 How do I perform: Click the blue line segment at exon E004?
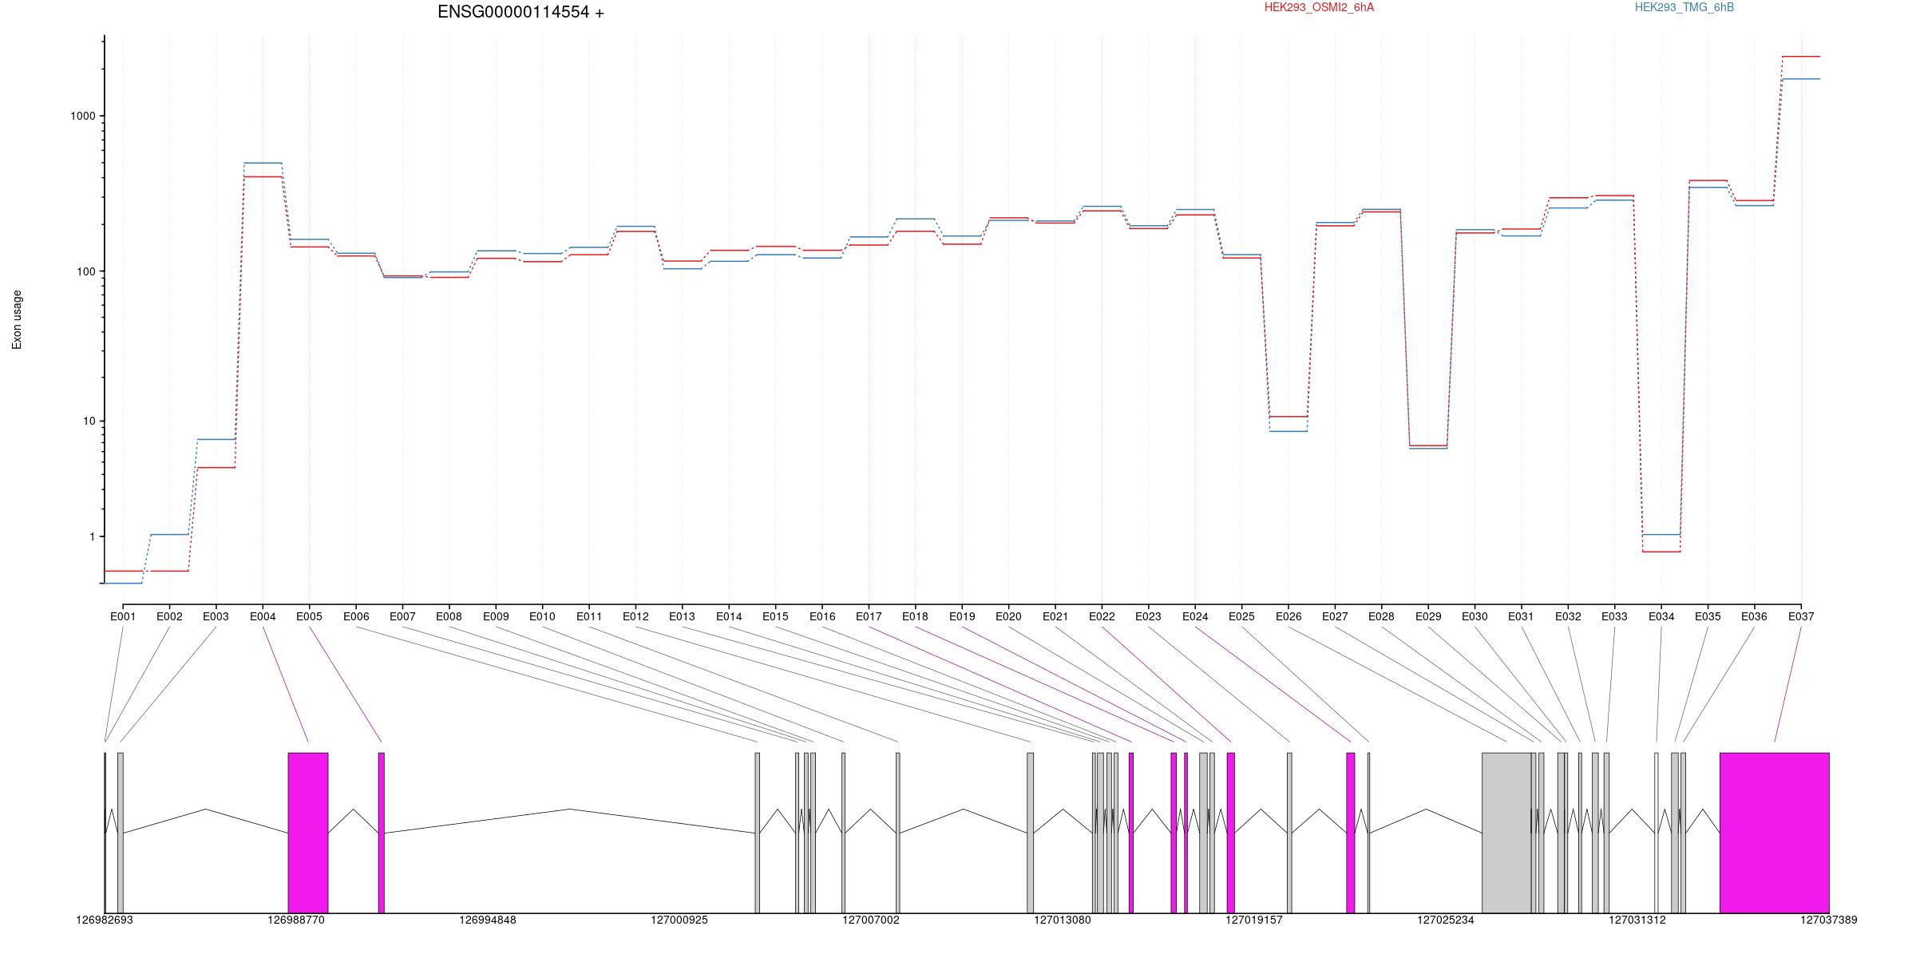[263, 163]
